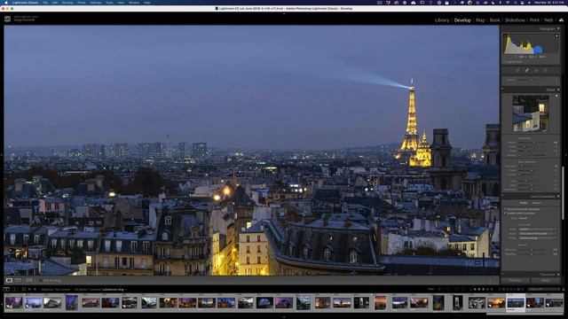This screenshot has width=568, height=319.
Task: Switch to the Library module
Action: pyautogui.click(x=442, y=20)
